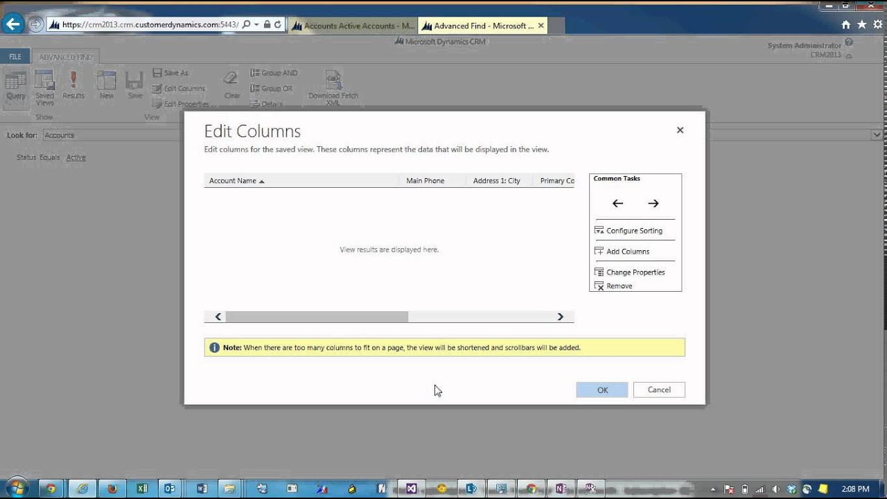Choose Save As in the ribbon
The height and width of the screenshot is (499, 887).
click(170, 73)
